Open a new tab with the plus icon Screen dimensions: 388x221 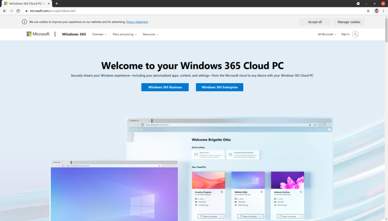57,3
